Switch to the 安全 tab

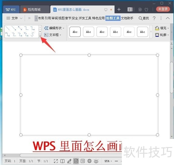75,18
